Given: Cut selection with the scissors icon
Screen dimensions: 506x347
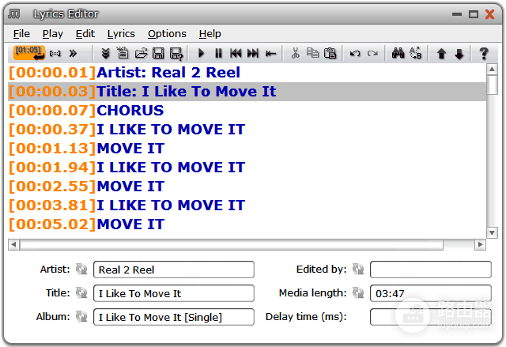Looking at the screenshot, I should (295, 53).
